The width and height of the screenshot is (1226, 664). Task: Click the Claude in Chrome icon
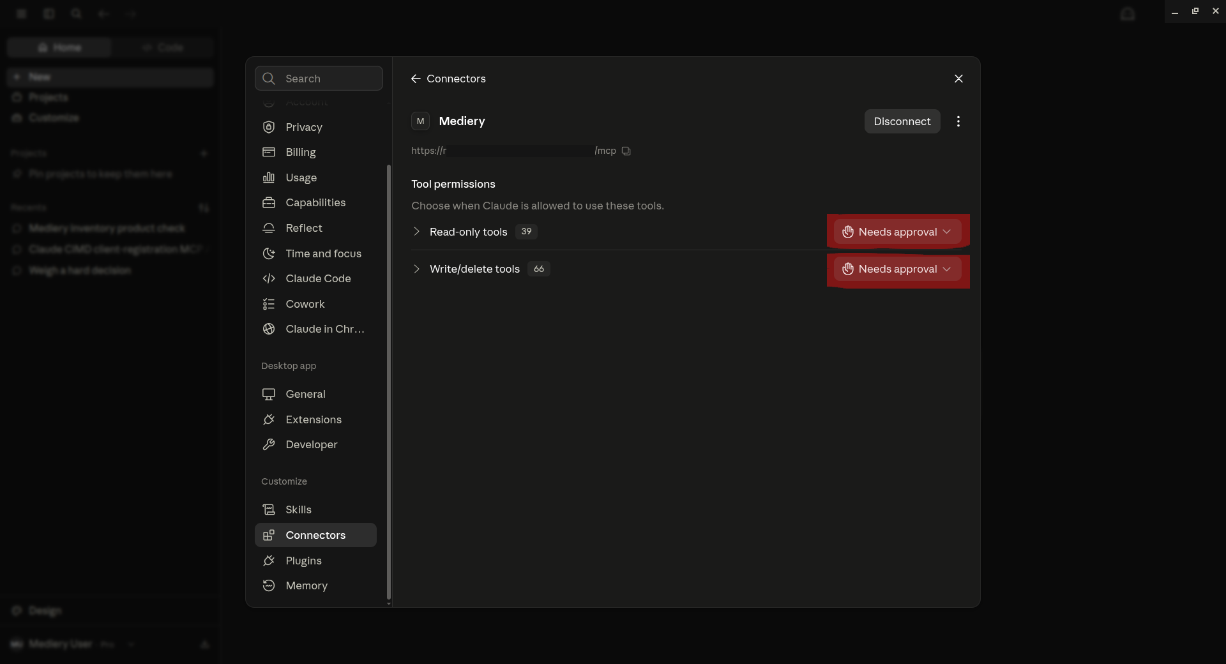[x=269, y=329]
